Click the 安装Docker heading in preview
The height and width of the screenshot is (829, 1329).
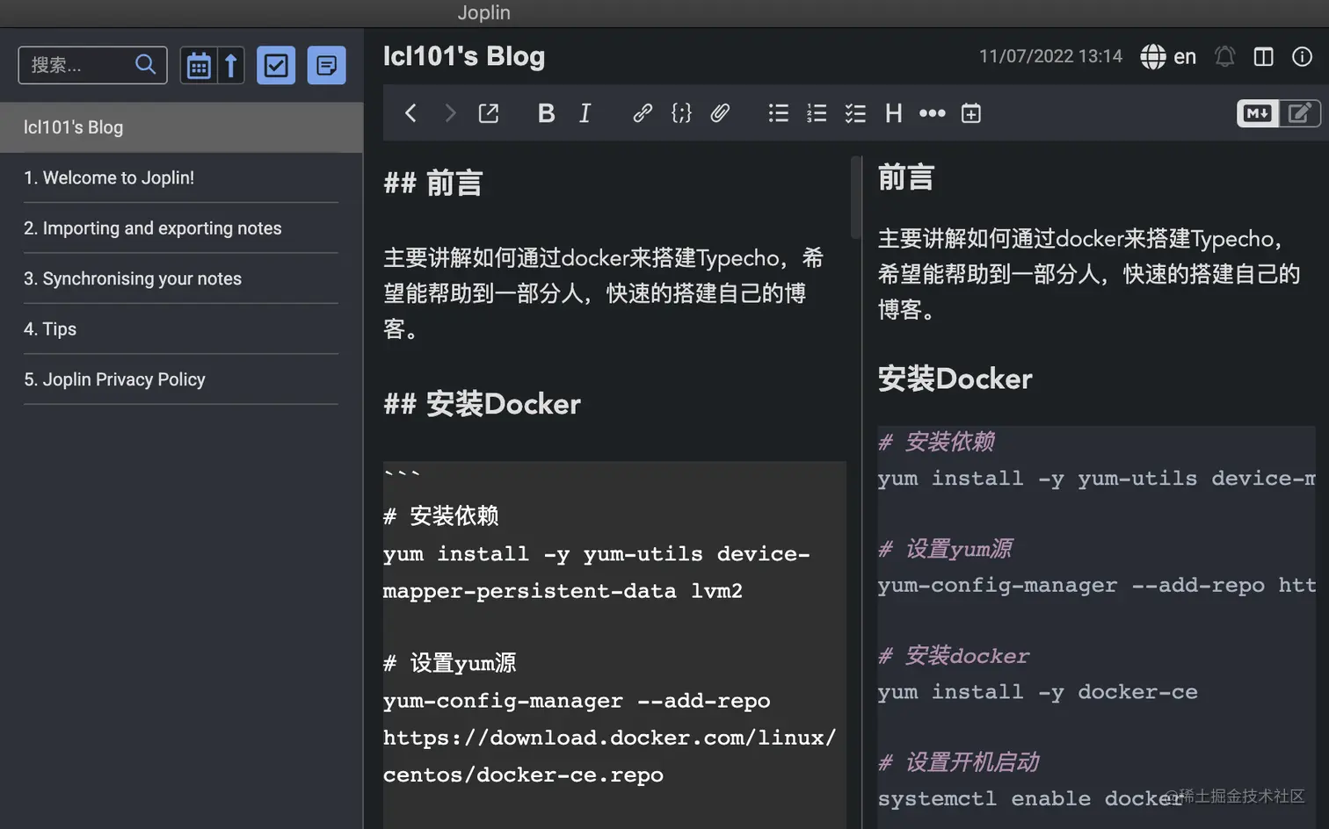coord(955,378)
